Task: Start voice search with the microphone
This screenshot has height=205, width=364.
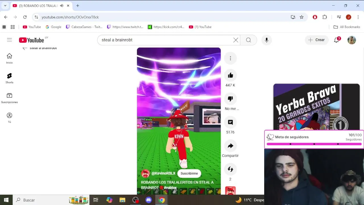Action: (266, 40)
